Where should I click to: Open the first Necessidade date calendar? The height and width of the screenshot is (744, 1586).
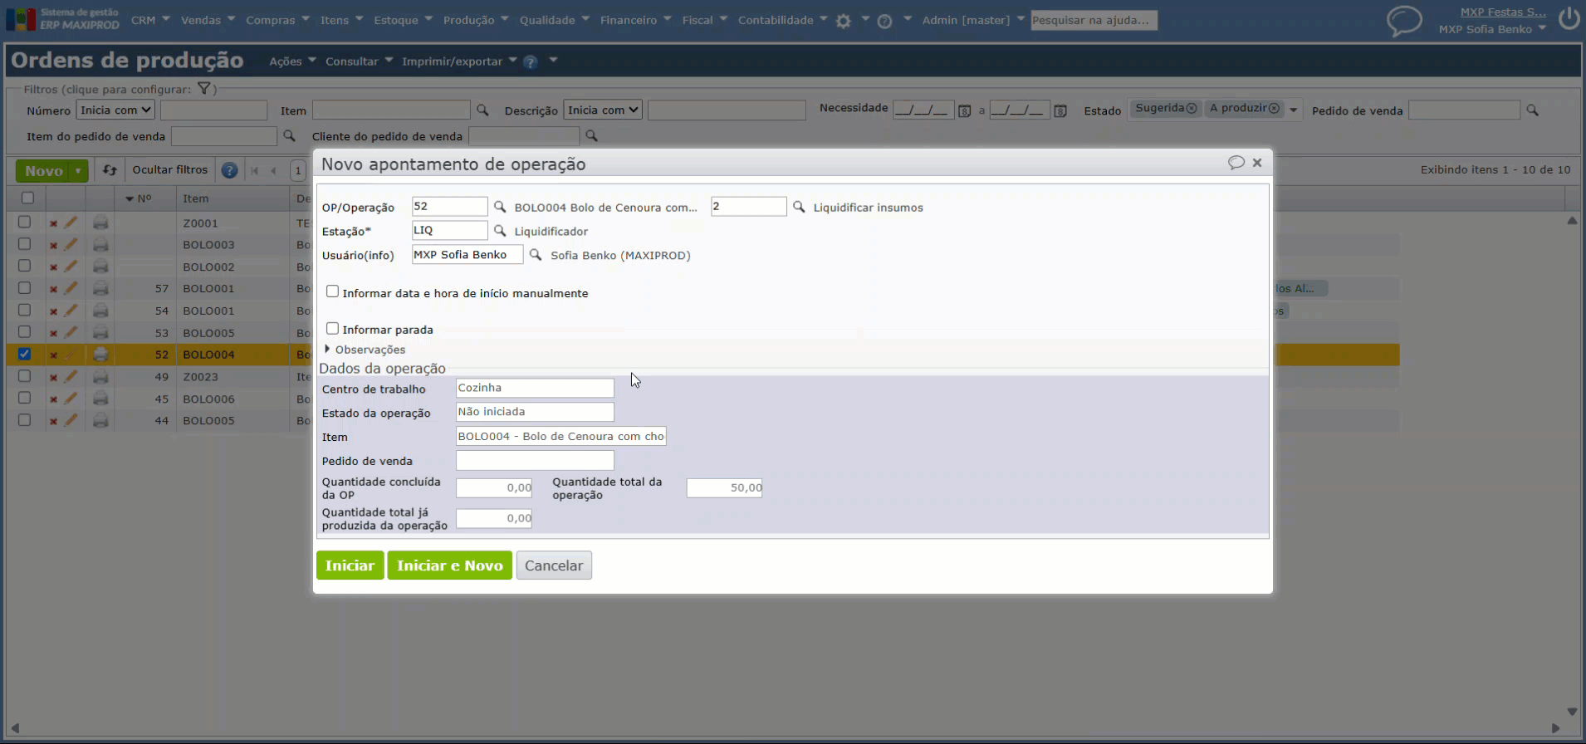coord(964,110)
